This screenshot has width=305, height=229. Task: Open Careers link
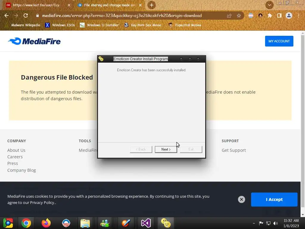[x=15, y=157]
